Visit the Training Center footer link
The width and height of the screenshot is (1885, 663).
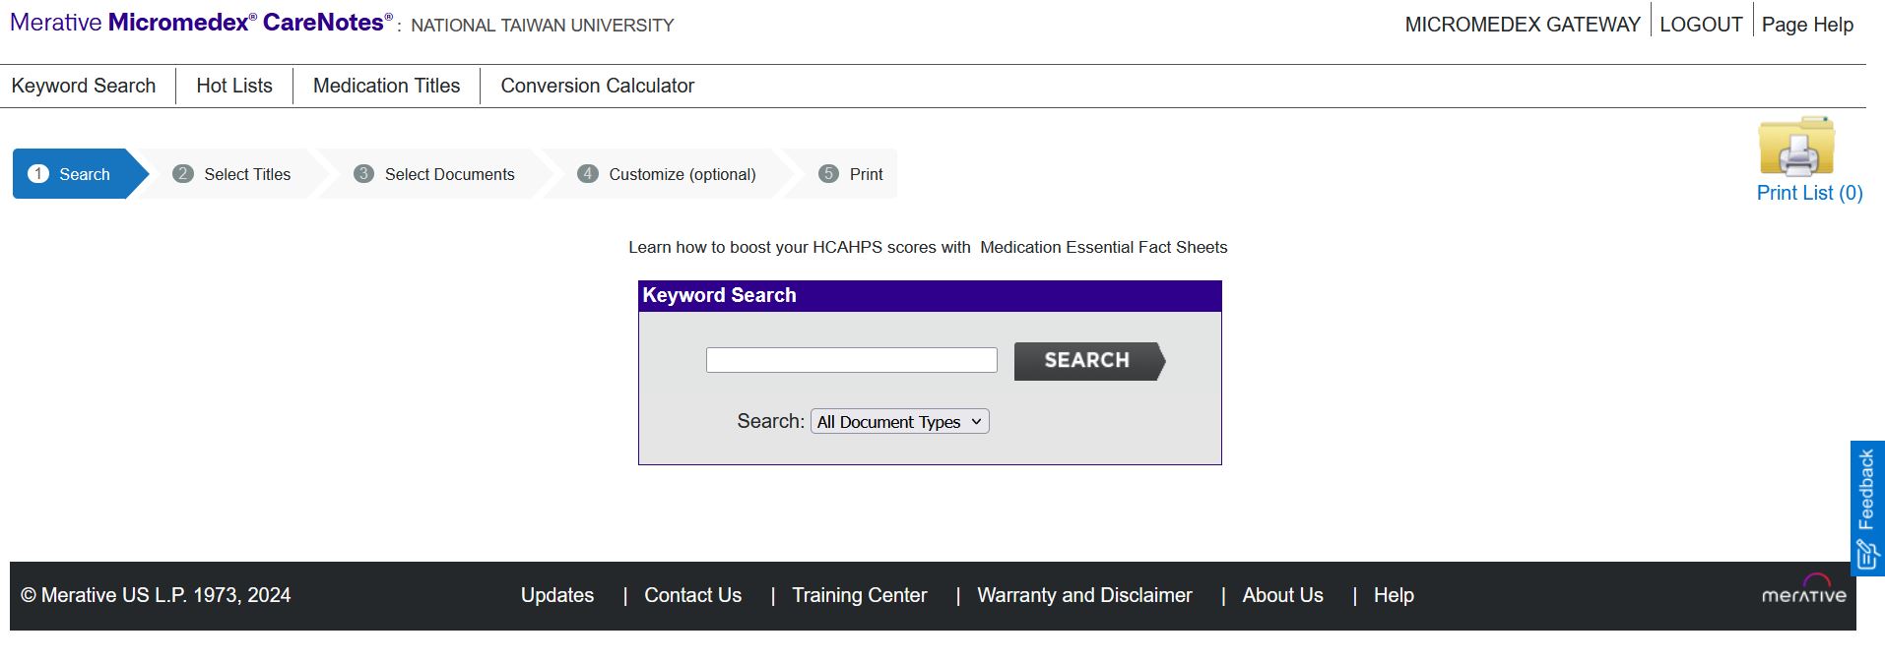click(x=859, y=595)
